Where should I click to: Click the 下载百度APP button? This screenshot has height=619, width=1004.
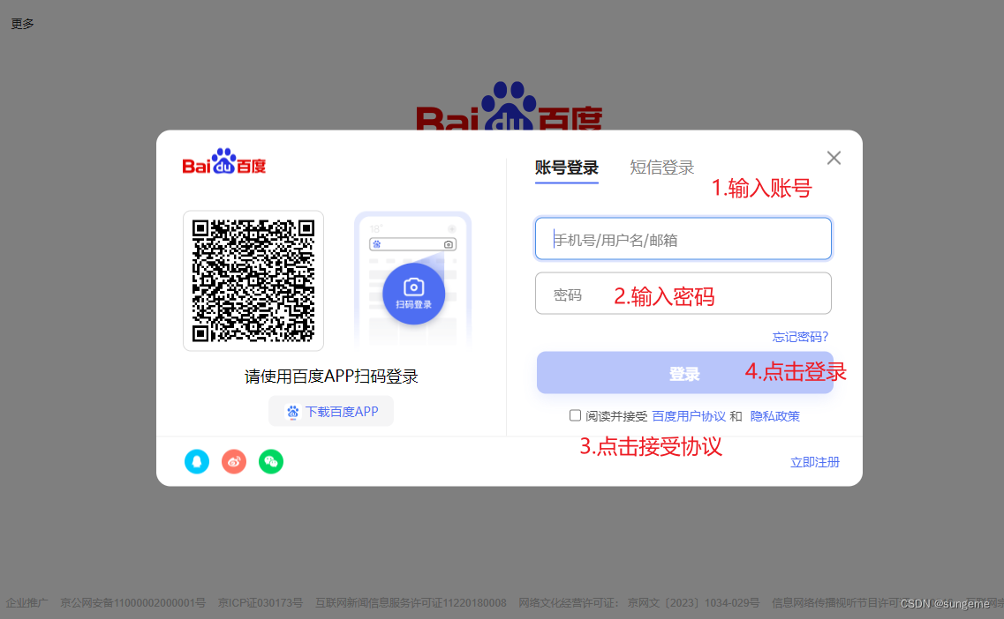coord(331,411)
